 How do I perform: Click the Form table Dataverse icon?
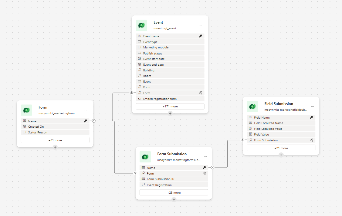(26, 110)
